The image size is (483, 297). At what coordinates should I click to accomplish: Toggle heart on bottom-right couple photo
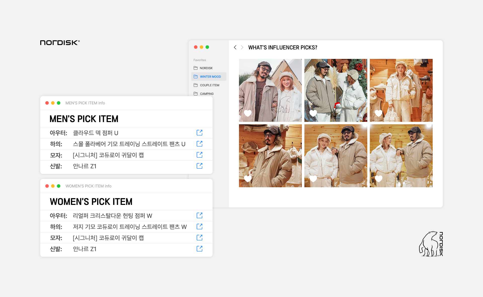[379, 179]
